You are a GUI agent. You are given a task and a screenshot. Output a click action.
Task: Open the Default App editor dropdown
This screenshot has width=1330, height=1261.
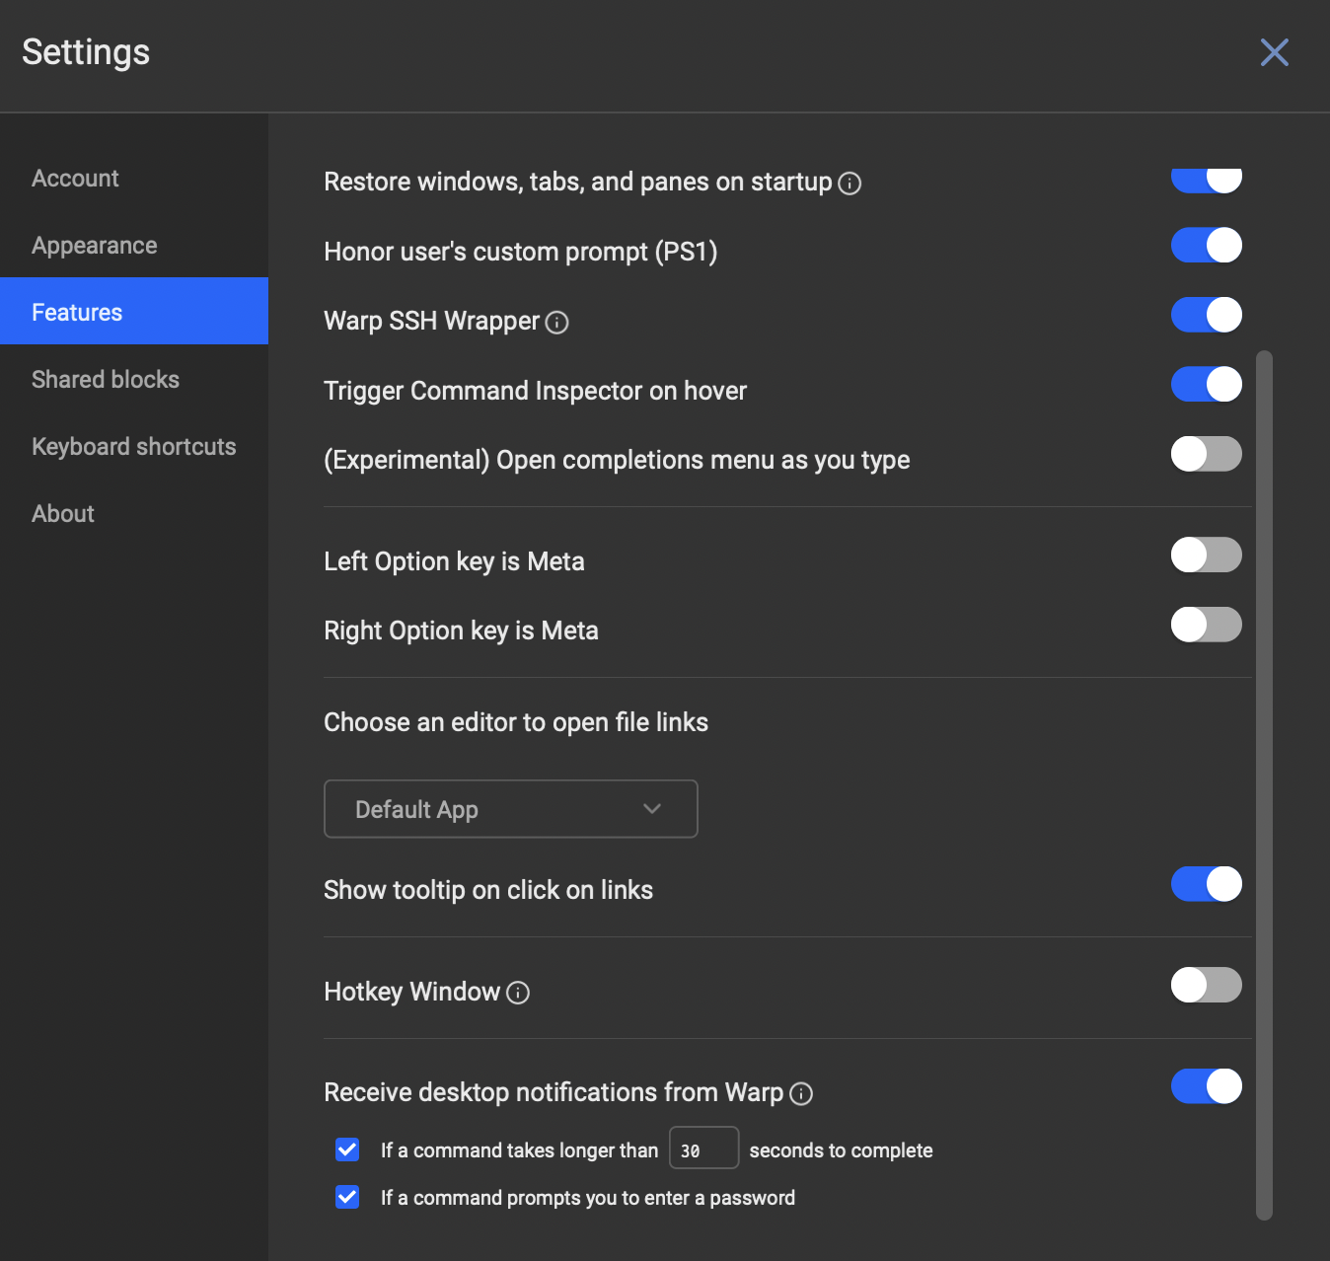(x=510, y=809)
